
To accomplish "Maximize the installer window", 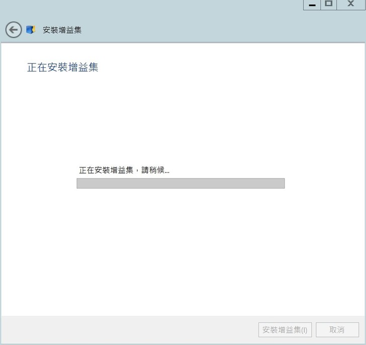I will tap(329, 5).
